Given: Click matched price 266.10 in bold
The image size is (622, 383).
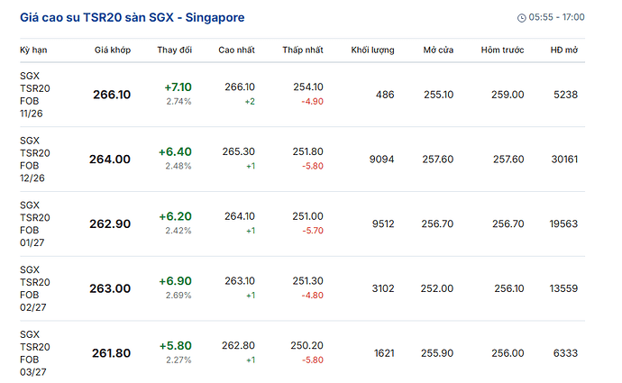Looking at the screenshot, I should pos(112,95).
